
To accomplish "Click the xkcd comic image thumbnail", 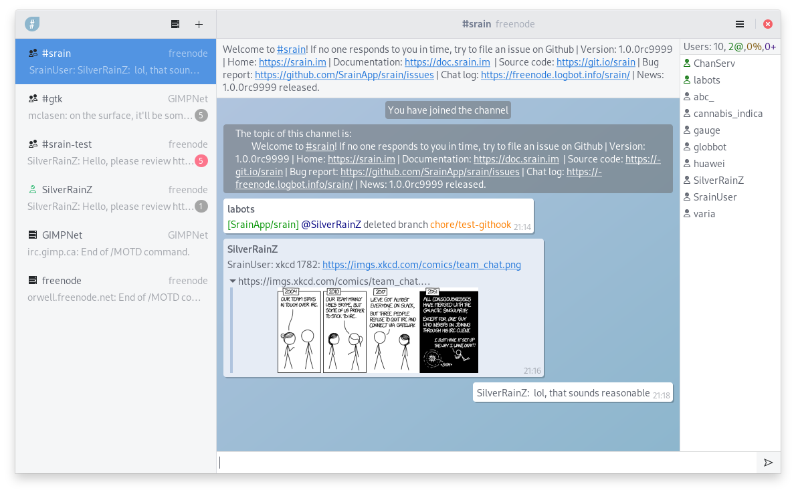I will [x=378, y=330].
